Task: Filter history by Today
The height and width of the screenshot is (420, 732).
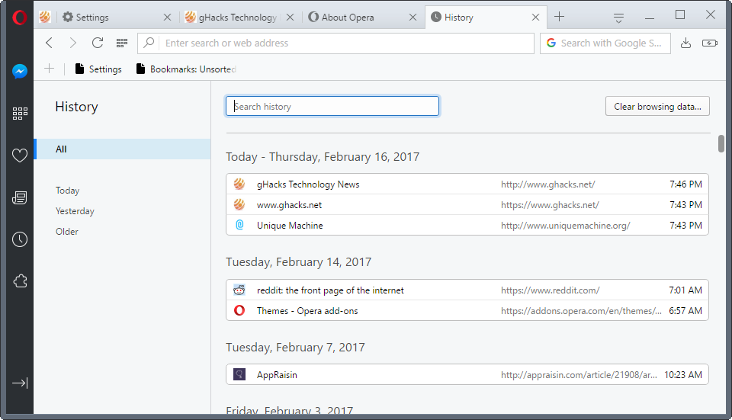Action: [x=68, y=191]
